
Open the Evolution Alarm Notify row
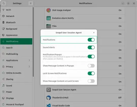click(x=84, y=18)
